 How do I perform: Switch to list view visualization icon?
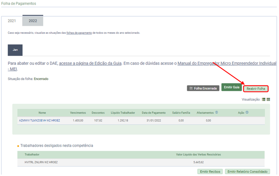(264, 99)
